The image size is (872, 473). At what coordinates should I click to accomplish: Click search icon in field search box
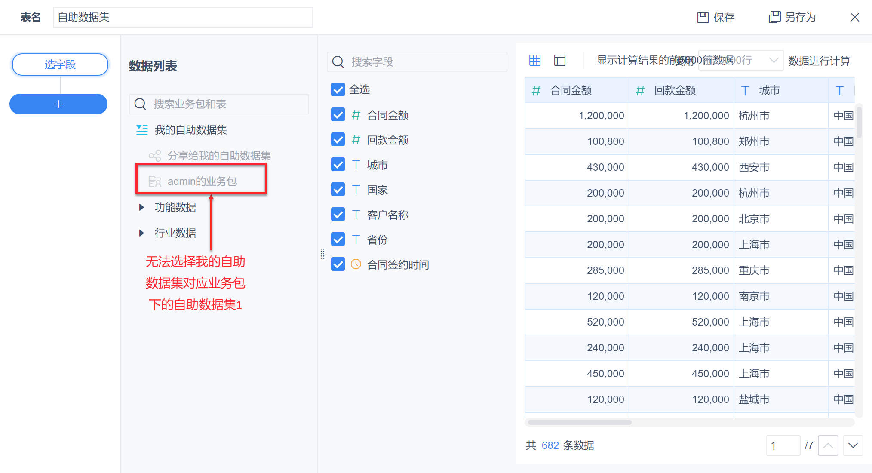(338, 62)
